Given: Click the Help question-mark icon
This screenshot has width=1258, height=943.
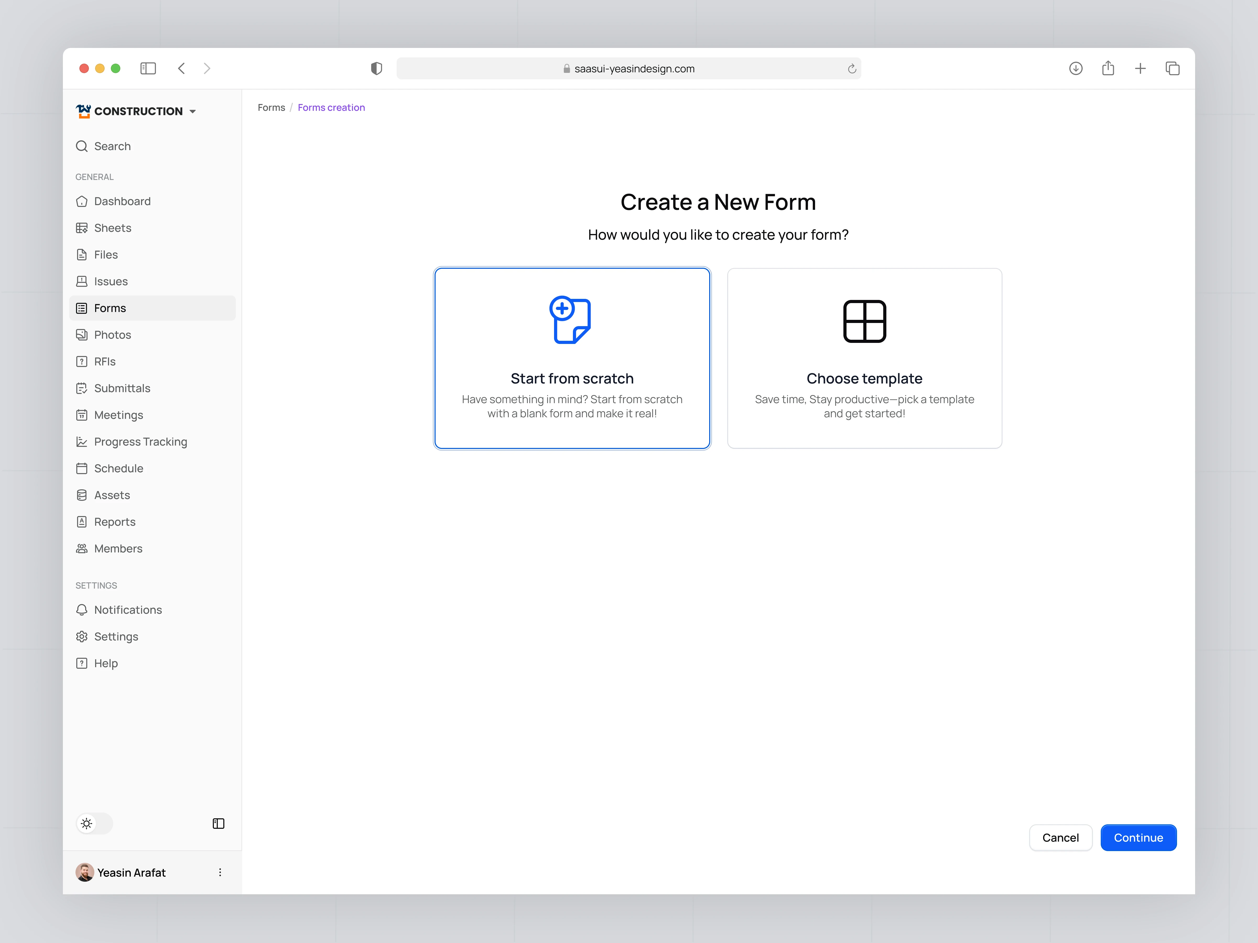Looking at the screenshot, I should coord(82,663).
